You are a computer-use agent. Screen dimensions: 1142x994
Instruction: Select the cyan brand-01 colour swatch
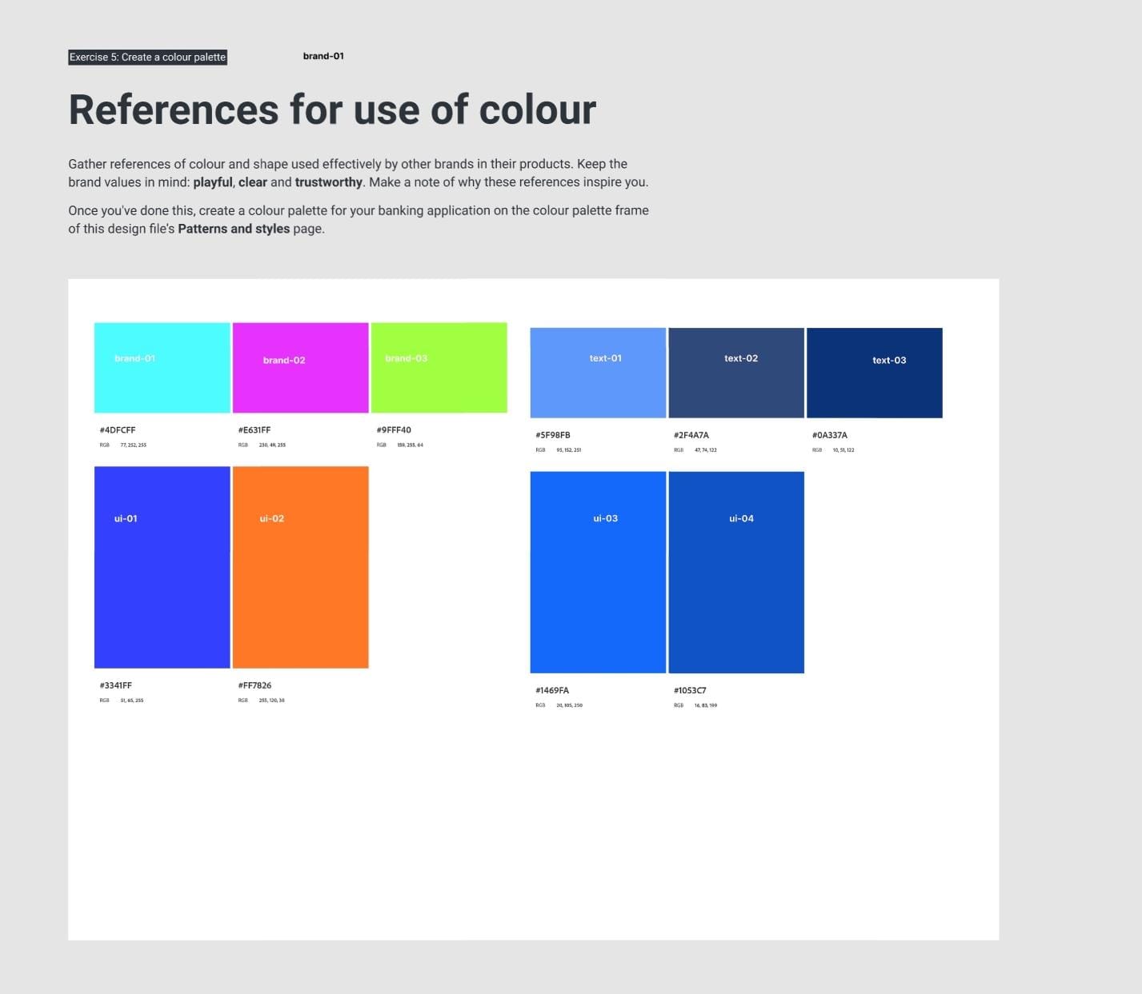tap(162, 368)
